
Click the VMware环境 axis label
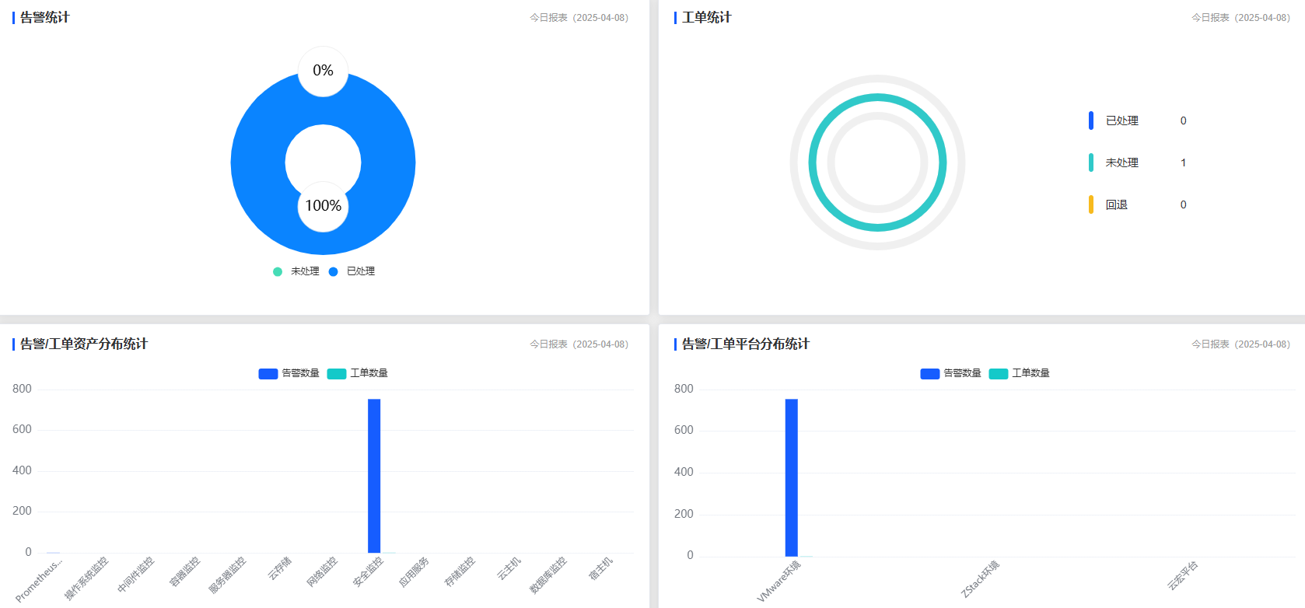(x=779, y=582)
